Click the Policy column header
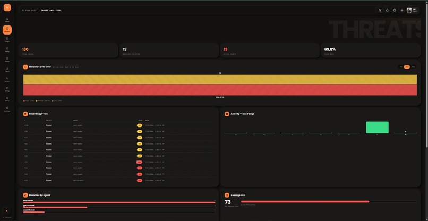The height and width of the screenshot is (221, 428). [48, 120]
